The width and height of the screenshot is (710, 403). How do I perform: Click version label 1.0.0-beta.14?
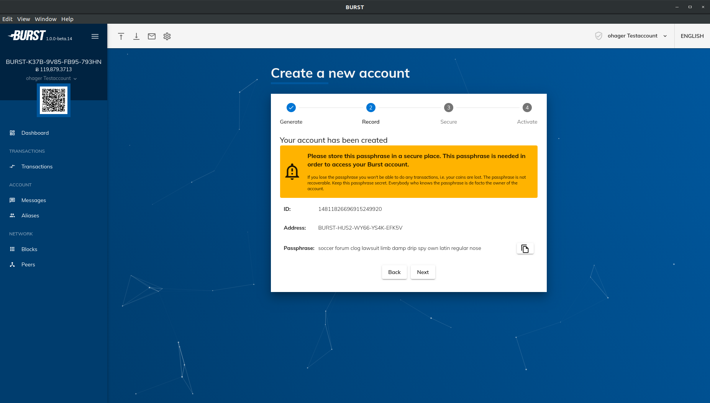pos(59,39)
